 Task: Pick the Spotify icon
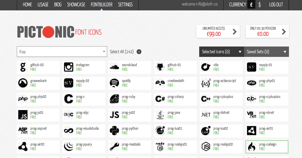point(115,83)
